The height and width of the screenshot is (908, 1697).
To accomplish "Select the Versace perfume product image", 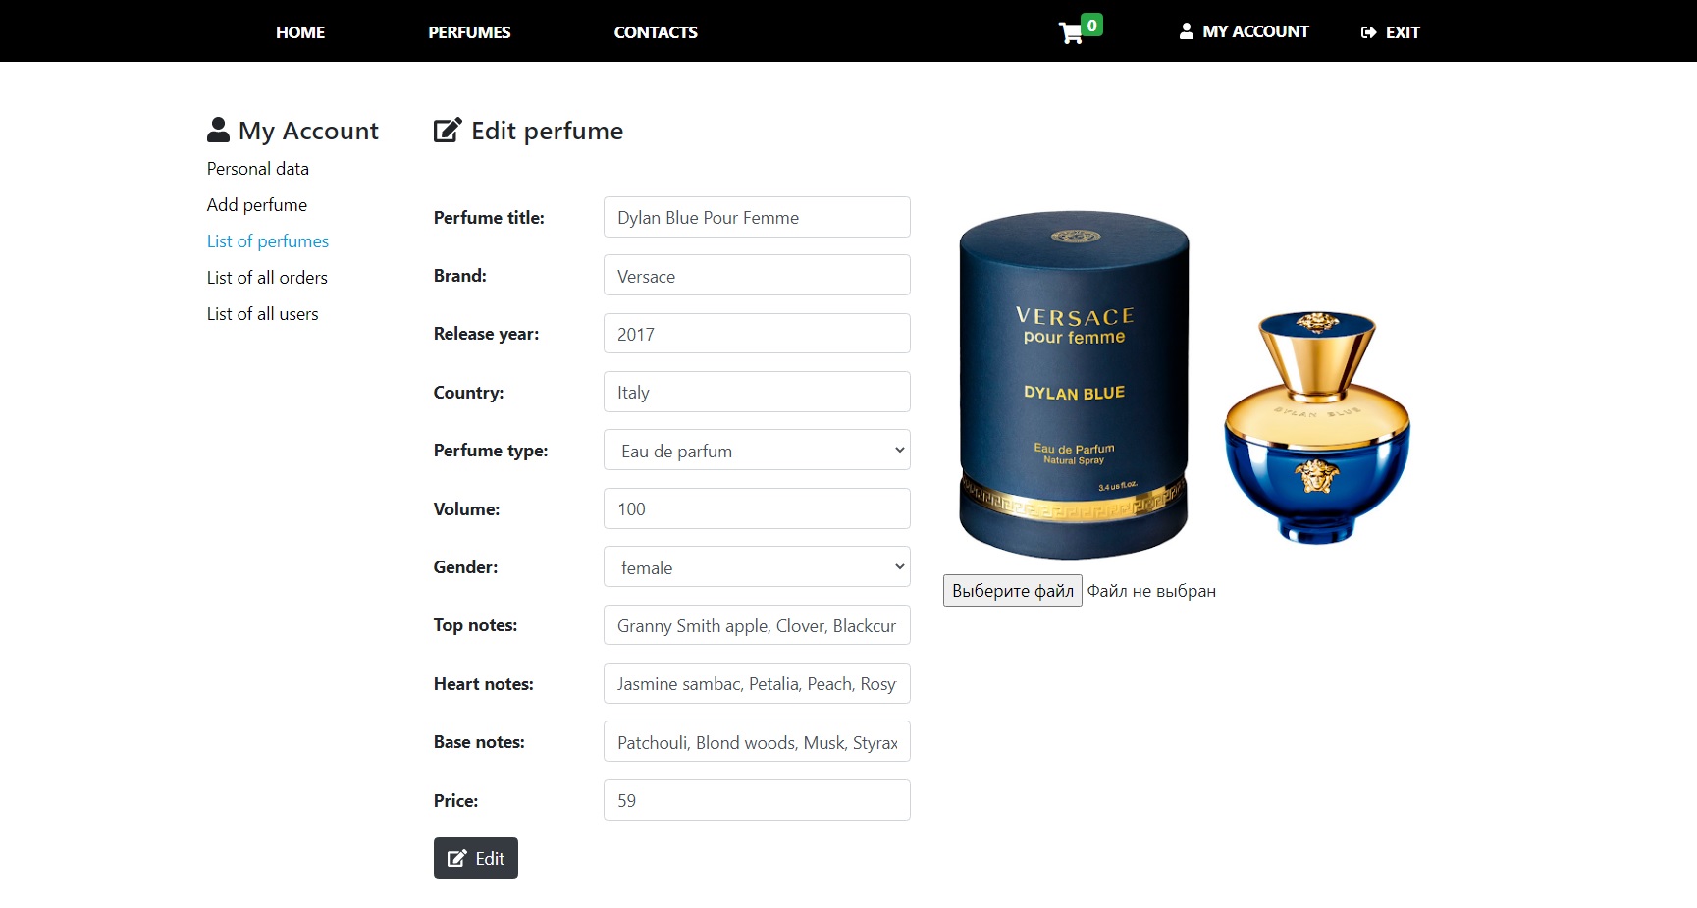I will pos(1185,384).
